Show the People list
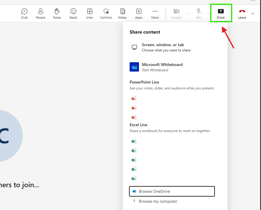This screenshot has height=210, width=261. 41,14
